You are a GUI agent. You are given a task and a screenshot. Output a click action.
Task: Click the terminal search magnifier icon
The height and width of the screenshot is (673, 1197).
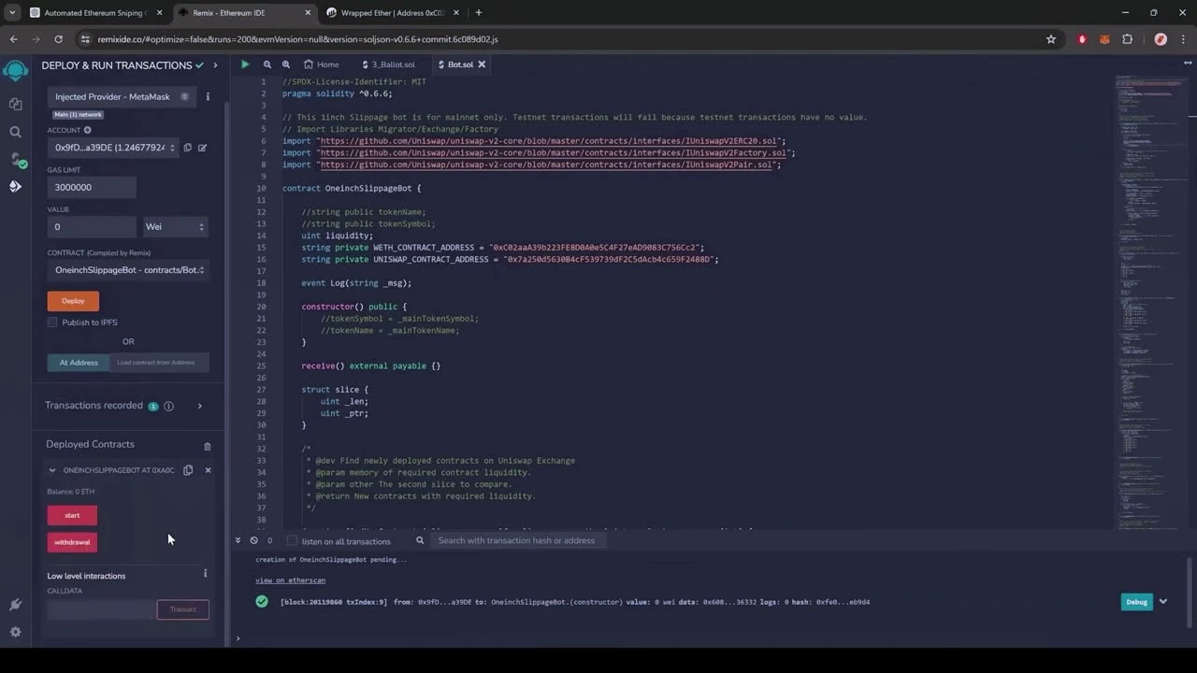421,540
